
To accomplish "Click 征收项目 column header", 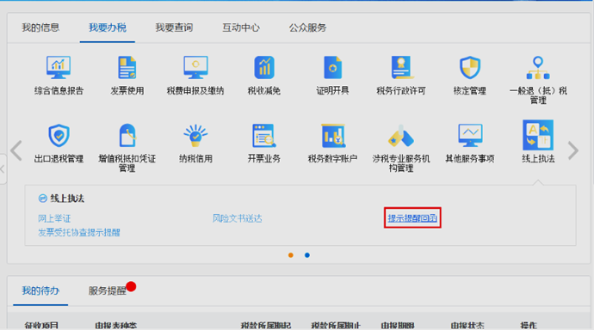I will pos(41,325).
